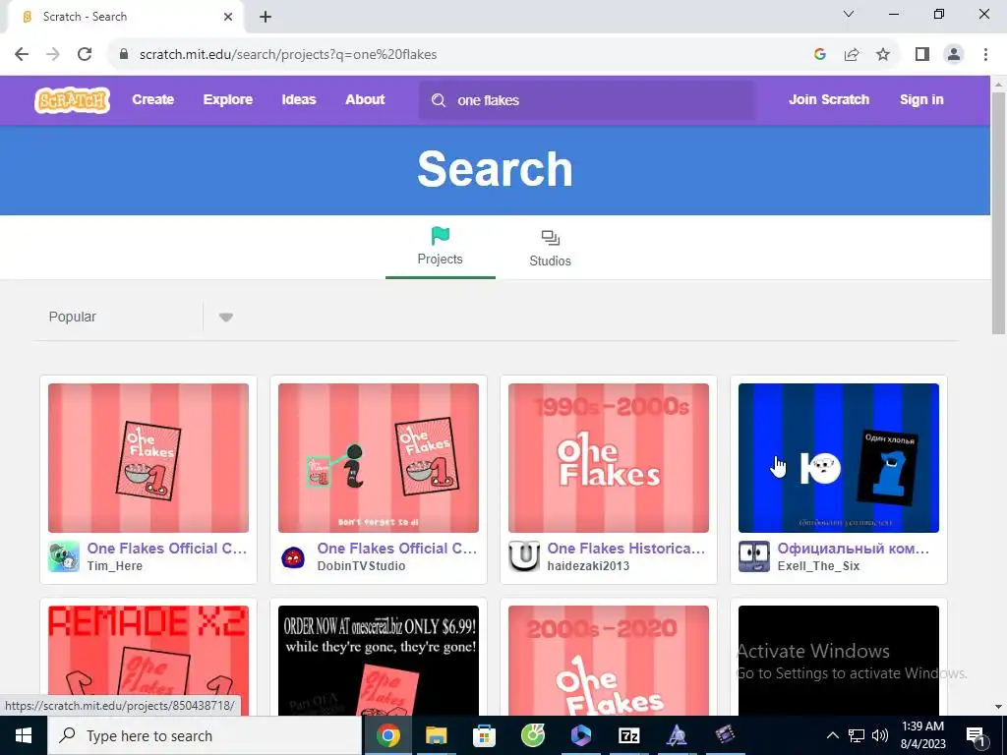The width and height of the screenshot is (1007, 755).
Task: Open the tab search chevron
Action: pos(849,14)
